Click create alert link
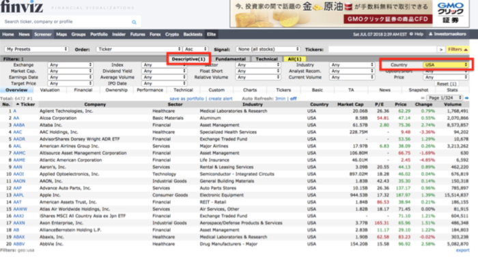 (x=221, y=98)
